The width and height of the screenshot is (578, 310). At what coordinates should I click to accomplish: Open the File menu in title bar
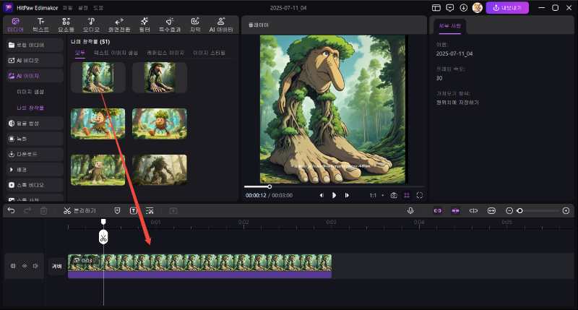(x=67, y=8)
